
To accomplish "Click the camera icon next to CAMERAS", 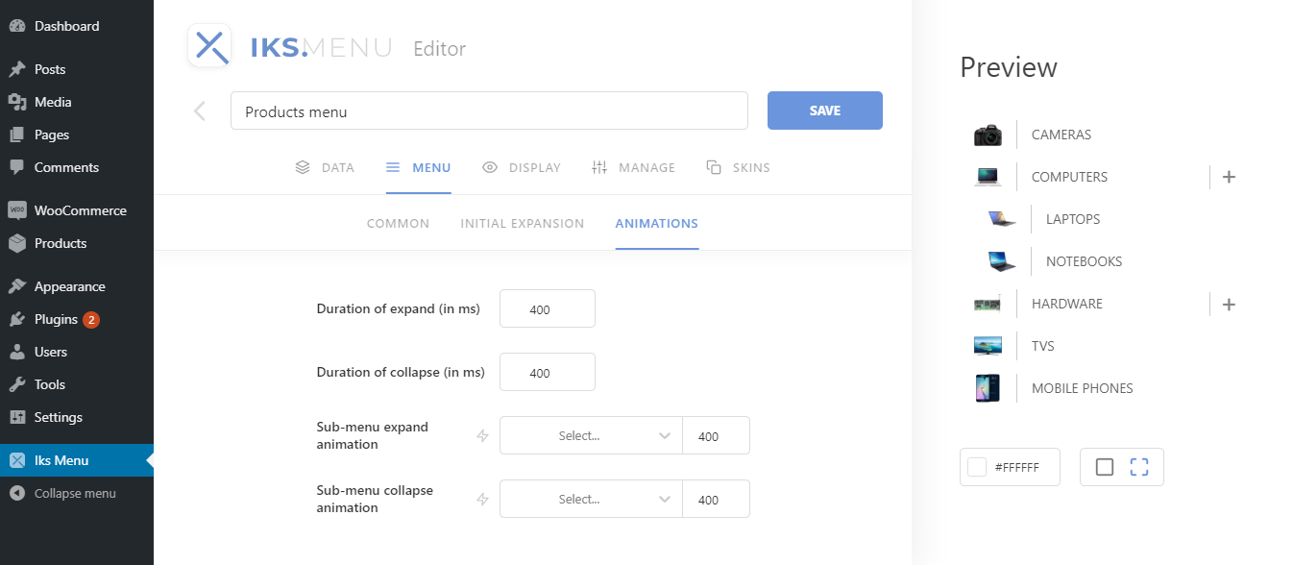I will pos(988,135).
